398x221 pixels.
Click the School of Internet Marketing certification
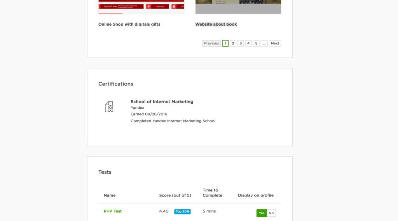click(162, 102)
